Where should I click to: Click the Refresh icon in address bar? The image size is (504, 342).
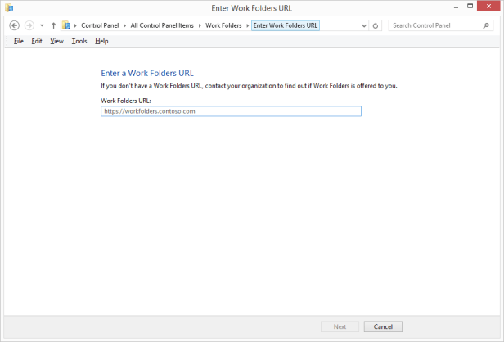[x=376, y=25]
